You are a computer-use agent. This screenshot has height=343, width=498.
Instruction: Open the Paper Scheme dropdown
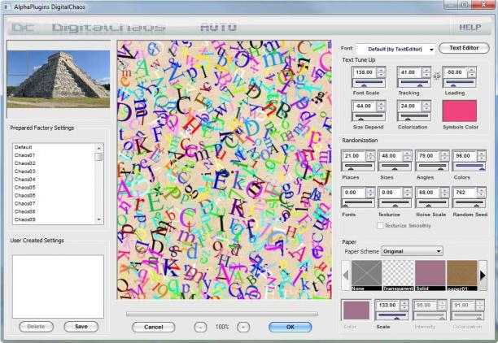412,251
